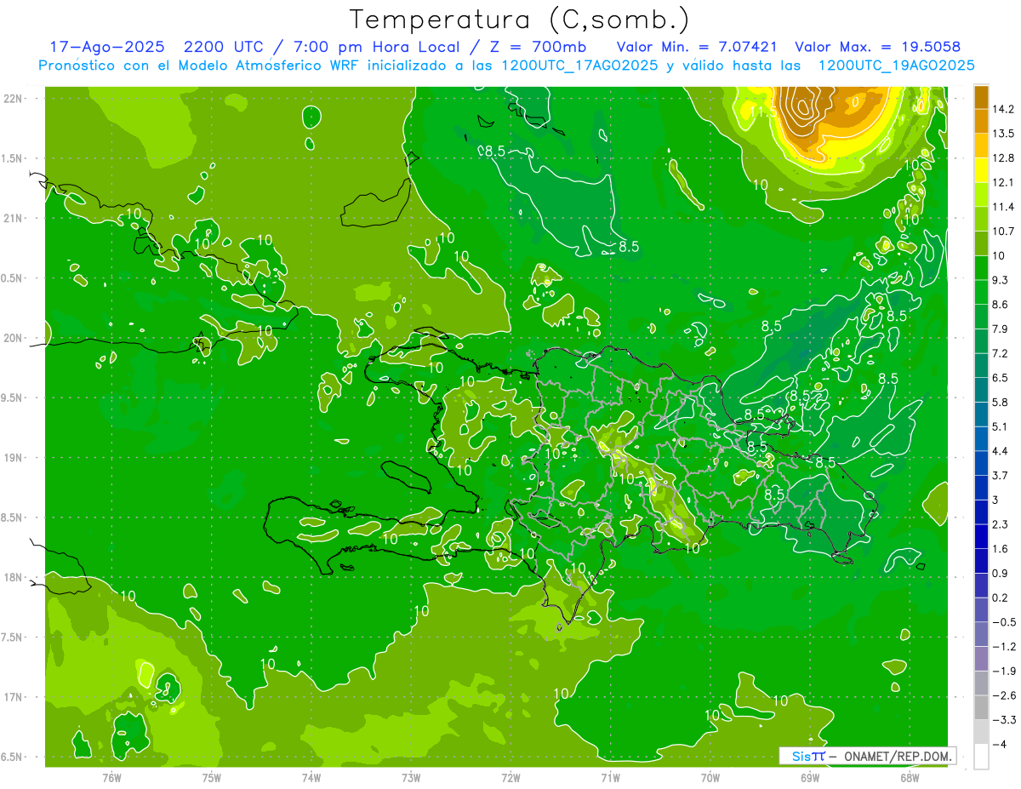Click the '5.8' legend value

(1001, 402)
